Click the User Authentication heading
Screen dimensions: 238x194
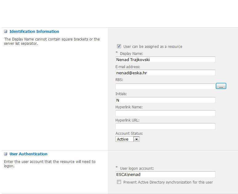point(28,154)
